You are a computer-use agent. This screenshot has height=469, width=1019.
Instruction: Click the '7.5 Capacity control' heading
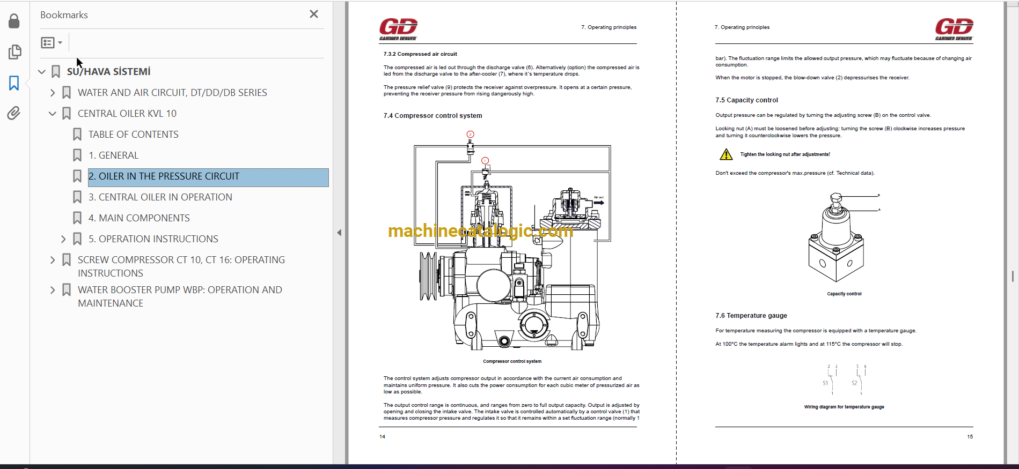(746, 100)
